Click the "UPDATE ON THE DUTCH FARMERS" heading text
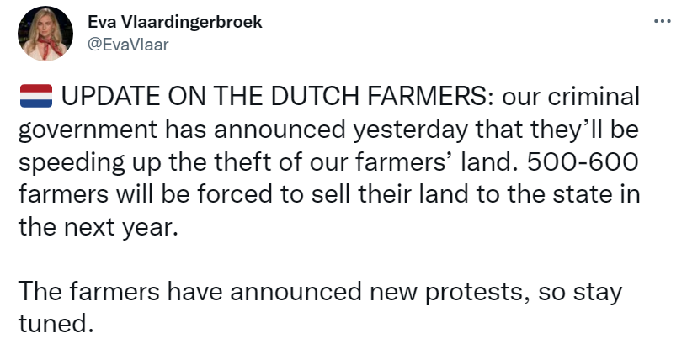Screen dimensions: 687x344 click(278, 96)
